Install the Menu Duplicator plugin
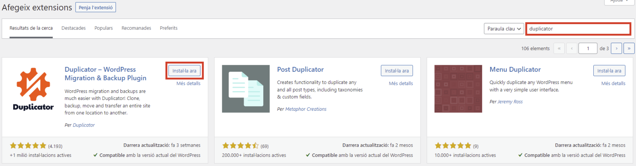Viewport: 636px width, 166px height. pos(609,71)
